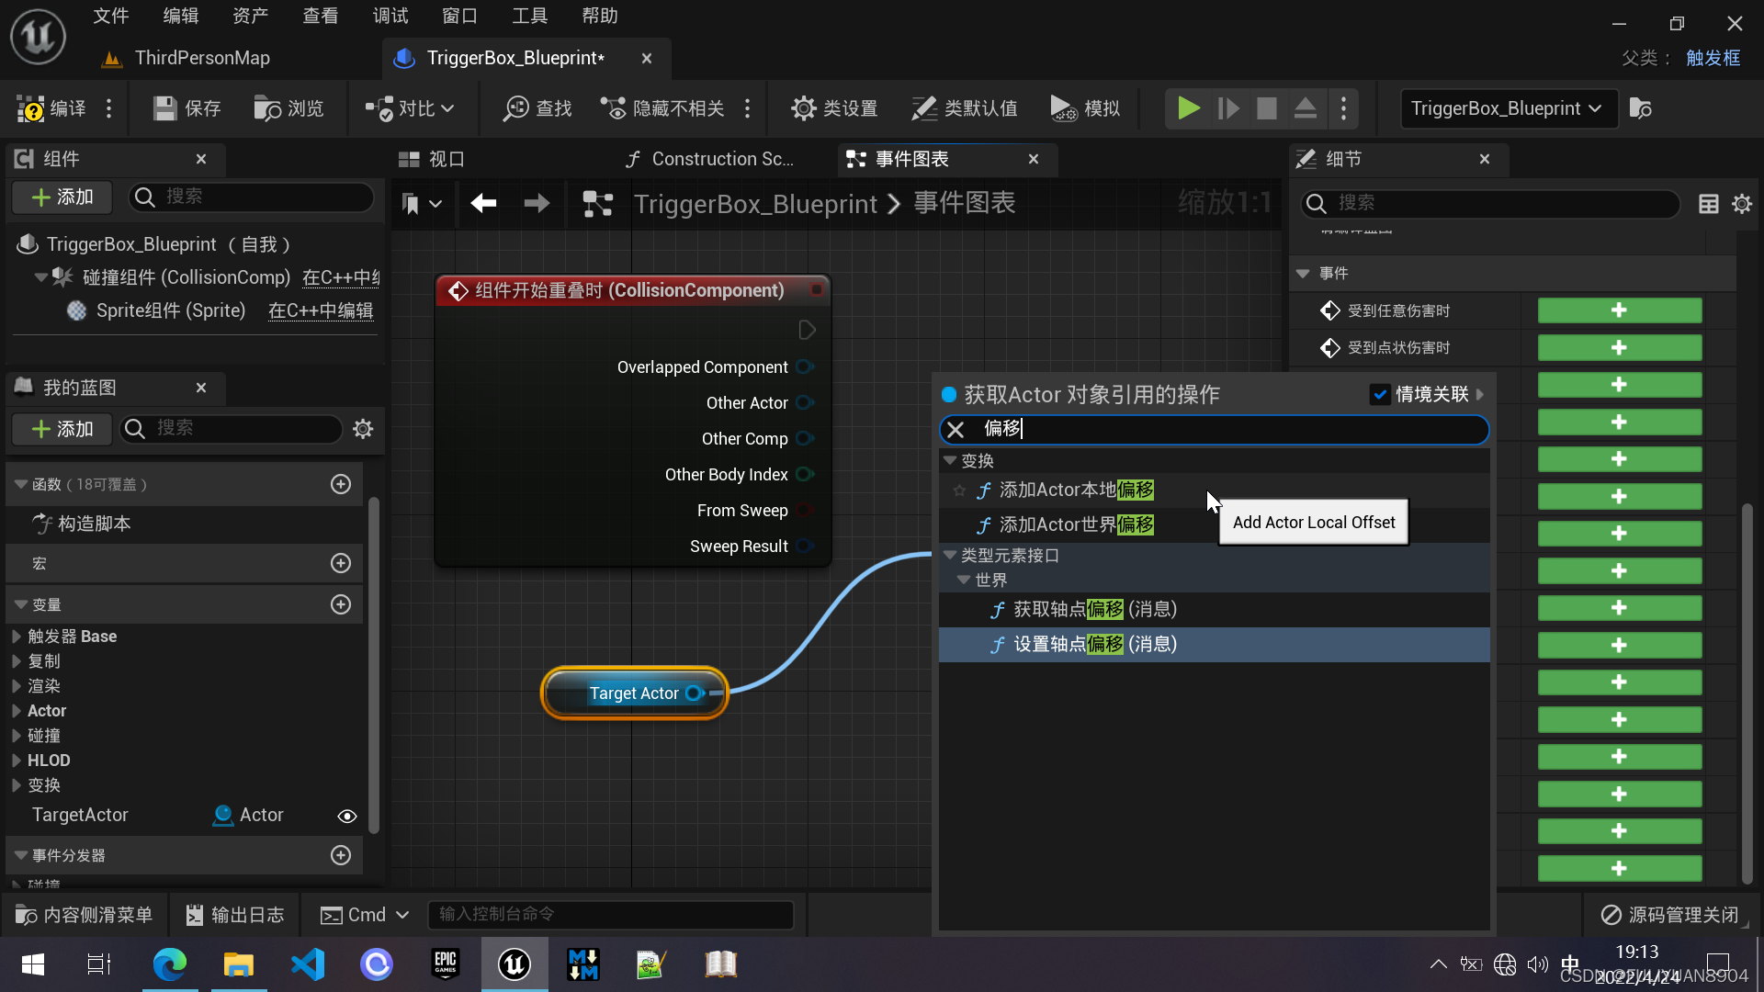
Task: Star the Add Actor Local Offset favorite
Action: point(959,490)
